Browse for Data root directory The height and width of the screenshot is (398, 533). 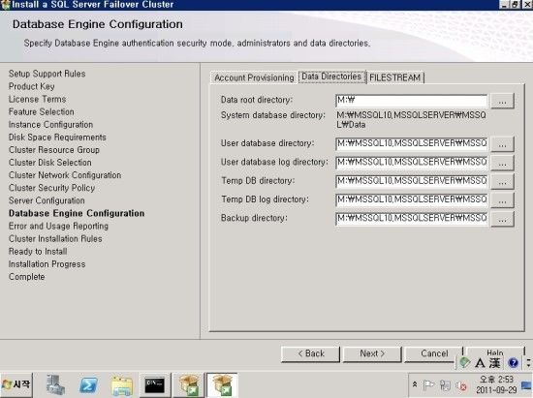[x=502, y=101]
